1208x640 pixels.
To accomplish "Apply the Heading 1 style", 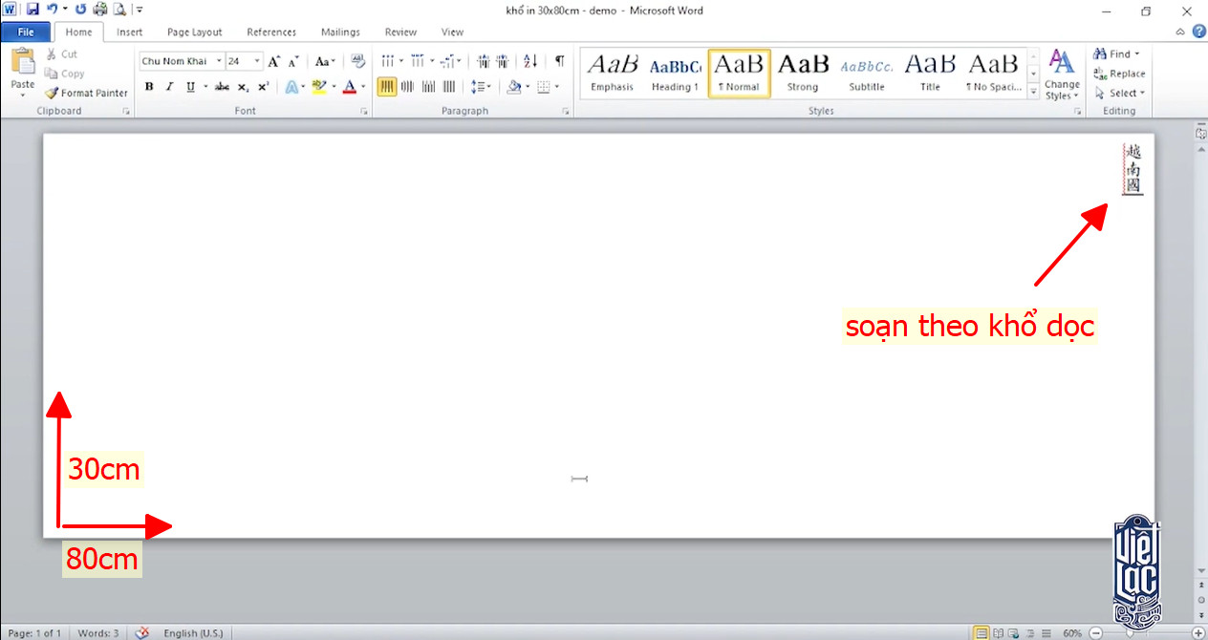I will (675, 74).
